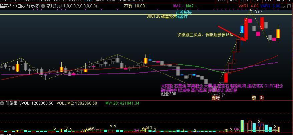The height and width of the screenshot is (135, 293).
Task: Open the OLED概念 concept tag
Action: (x=274, y=86)
